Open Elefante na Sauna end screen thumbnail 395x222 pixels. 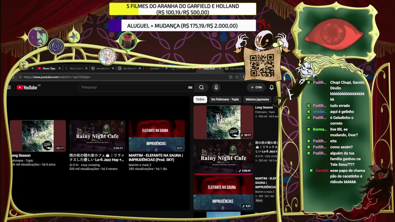click(x=156, y=136)
